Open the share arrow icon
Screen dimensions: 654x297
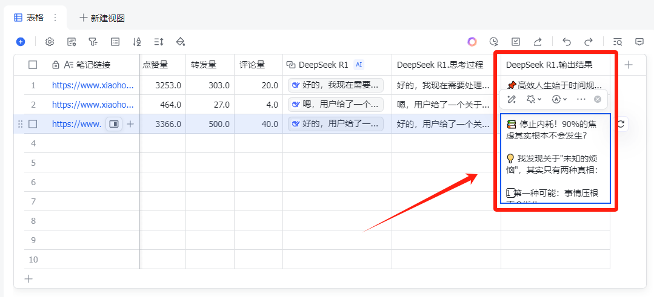[537, 42]
